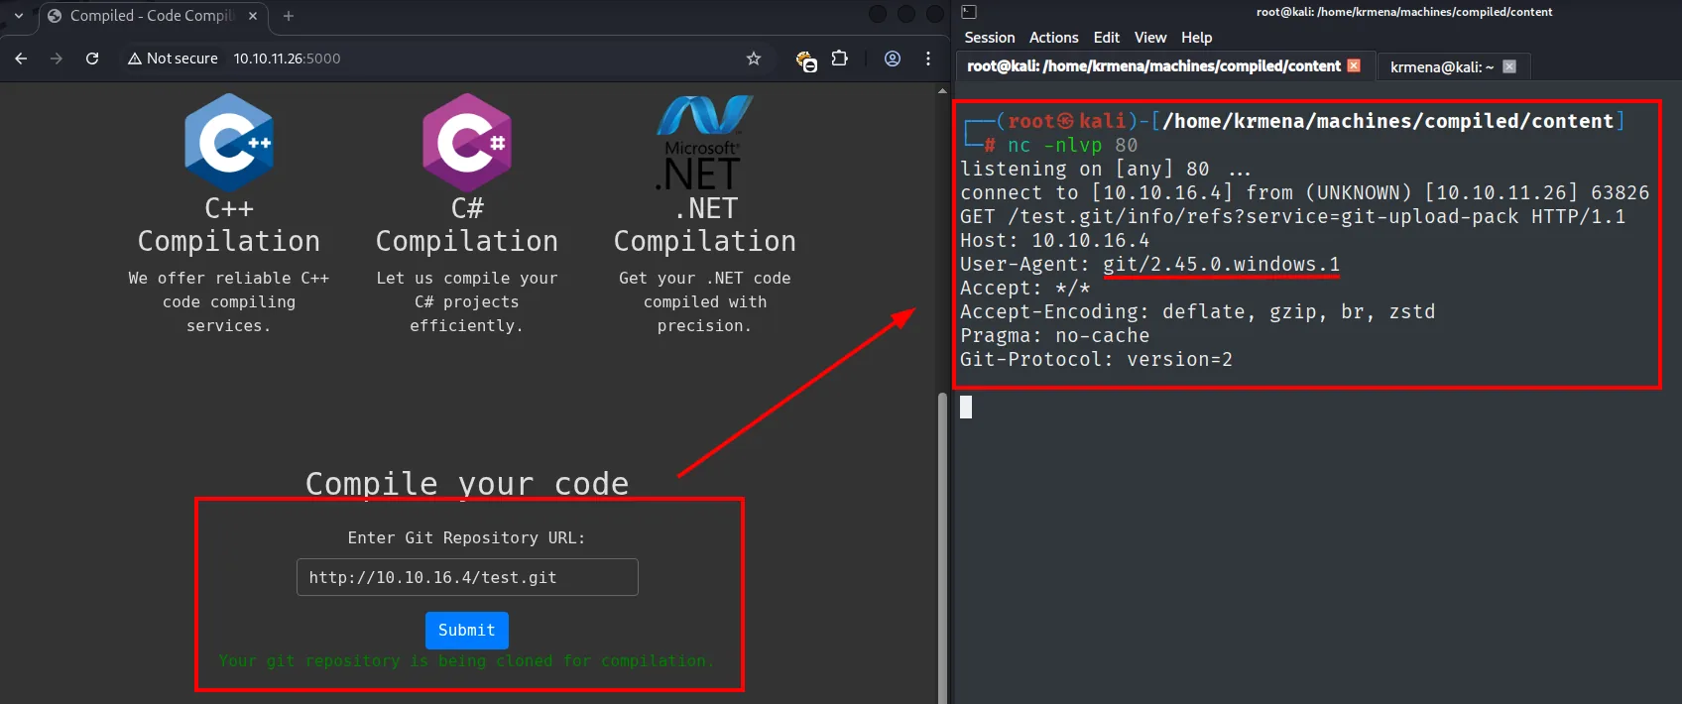Reload the page with refresh icon
Viewport: 1682px width, 704px height.
(92, 59)
